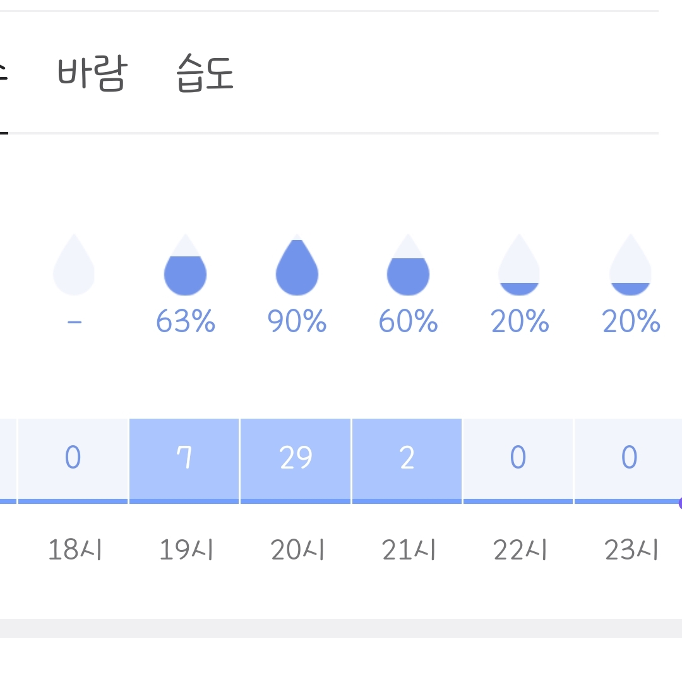Click the 0 precipitation cell at 18시
Screen dimensions: 682x682
(x=73, y=461)
